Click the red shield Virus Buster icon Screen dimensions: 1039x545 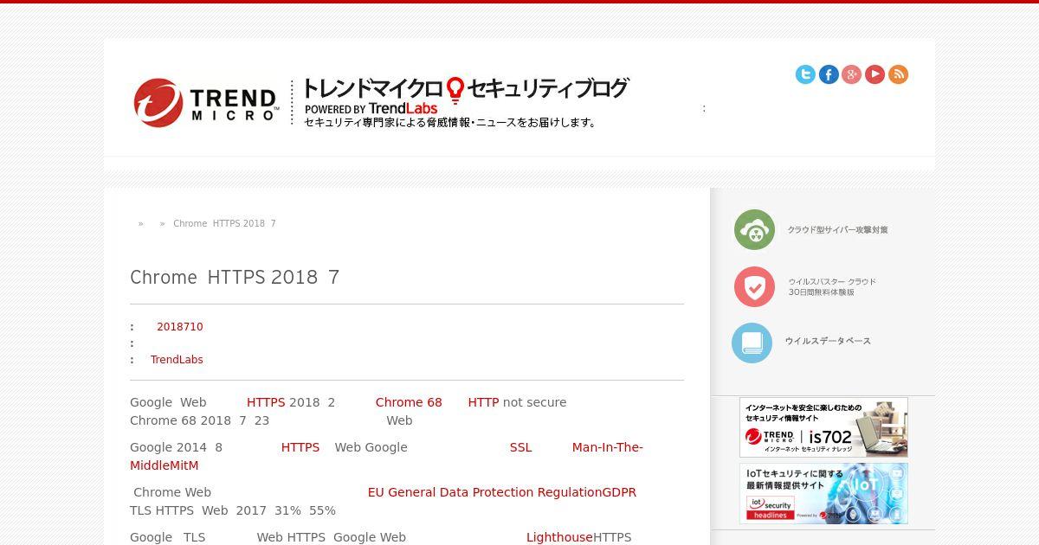pyautogui.click(x=754, y=286)
